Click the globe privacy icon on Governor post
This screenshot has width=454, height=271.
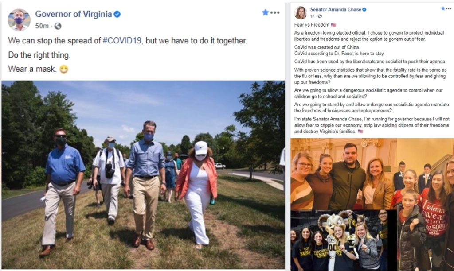tap(58, 26)
